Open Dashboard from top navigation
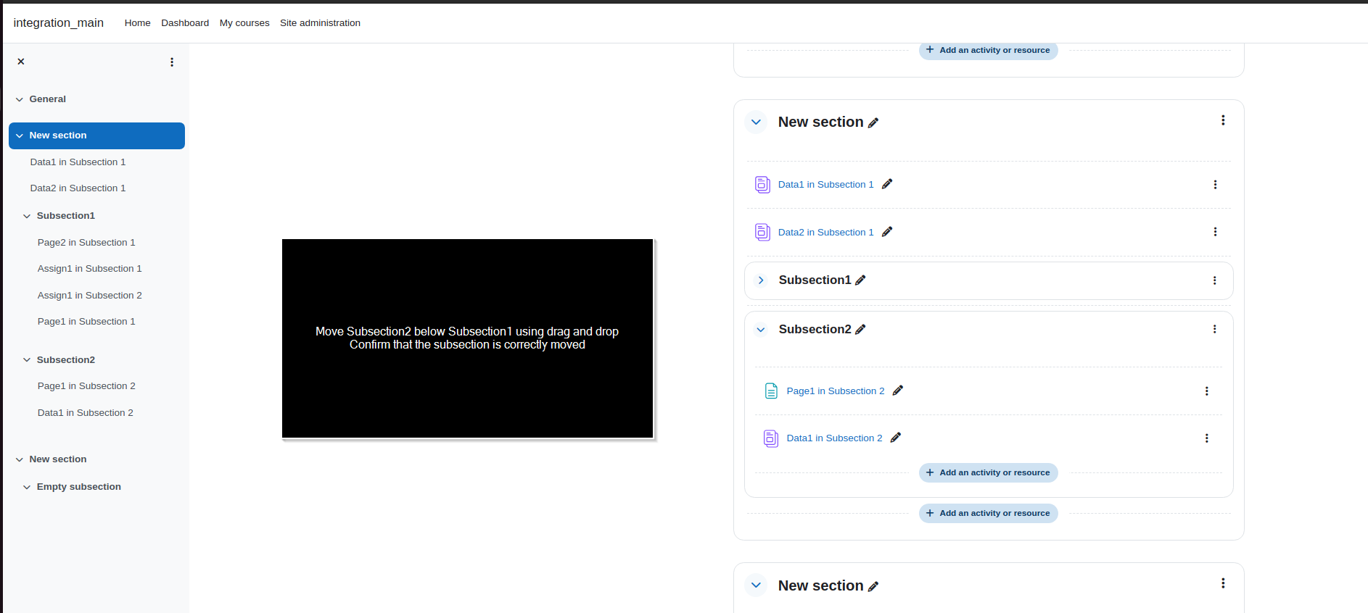 coord(185,23)
